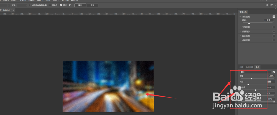The height and width of the screenshot is (115, 277).
Task: Enable the Path Blur checkbox
Action: coord(274,36)
